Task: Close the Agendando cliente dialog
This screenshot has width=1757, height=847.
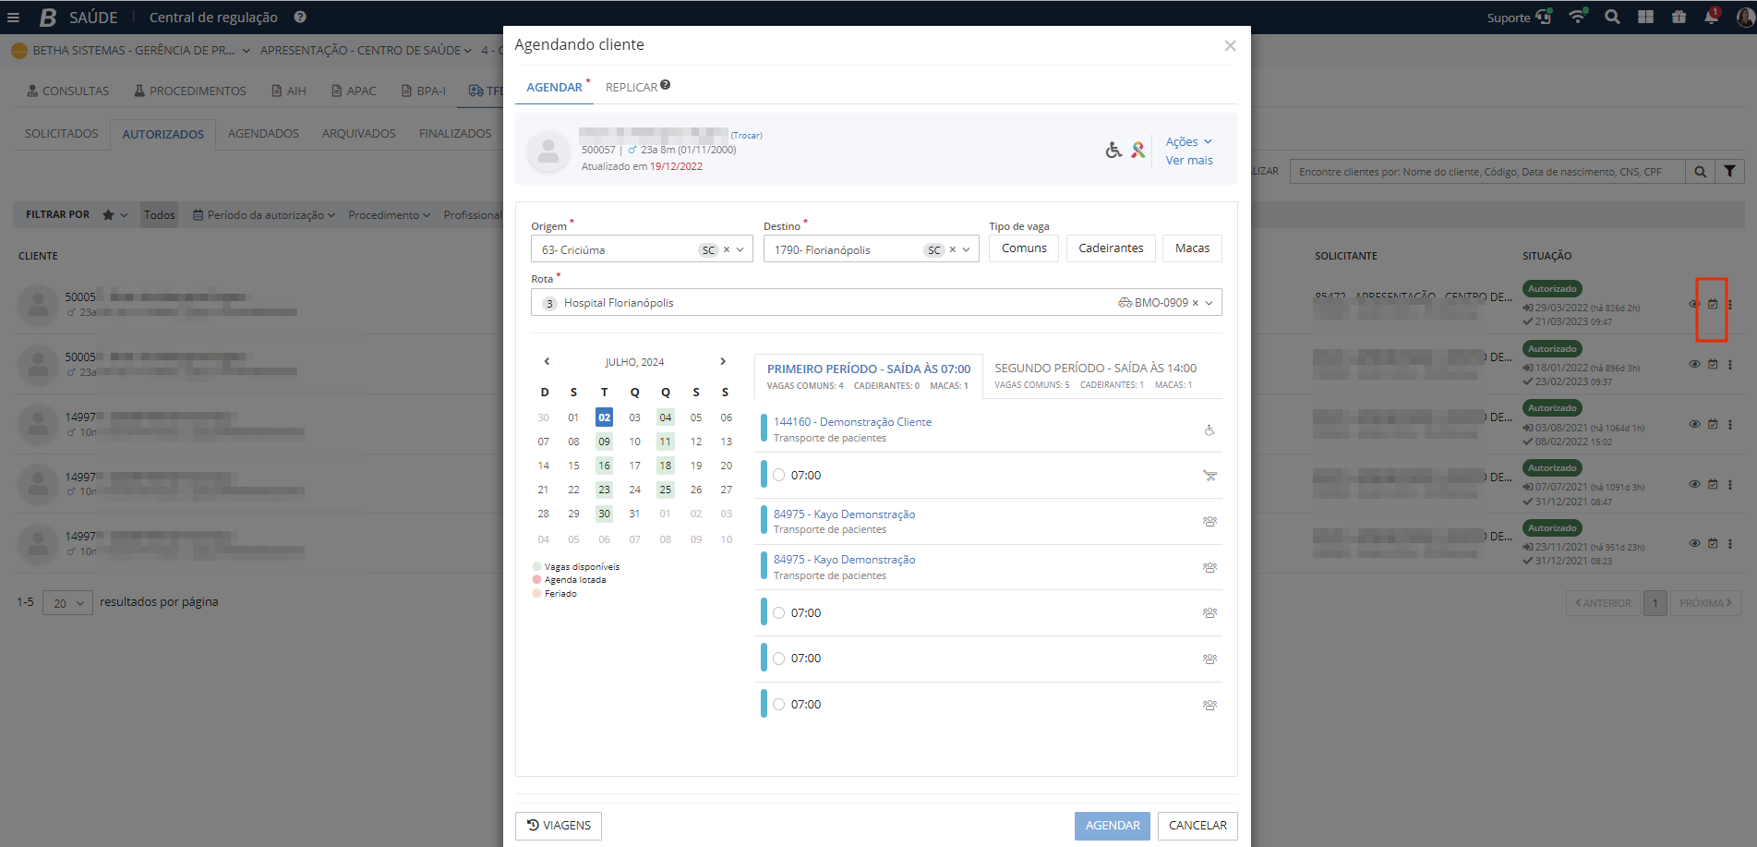Action: tap(1230, 45)
